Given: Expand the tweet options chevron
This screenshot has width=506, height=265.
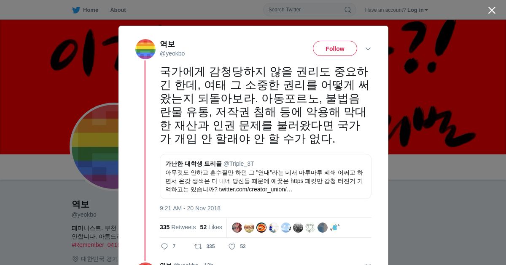Looking at the screenshot, I should (368, 49).
